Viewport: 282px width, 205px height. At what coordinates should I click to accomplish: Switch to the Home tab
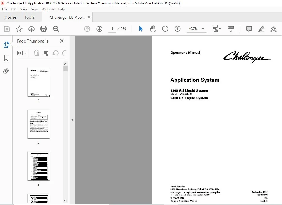click(10, 17)
